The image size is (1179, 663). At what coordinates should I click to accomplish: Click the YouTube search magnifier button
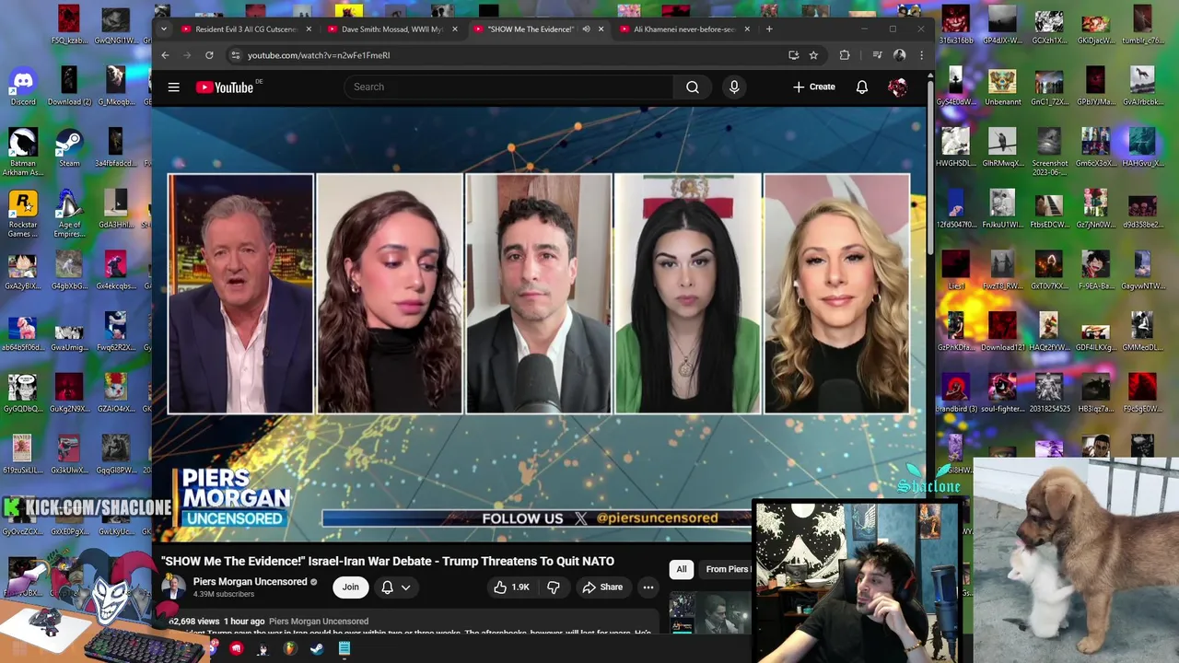click(692, 87)
